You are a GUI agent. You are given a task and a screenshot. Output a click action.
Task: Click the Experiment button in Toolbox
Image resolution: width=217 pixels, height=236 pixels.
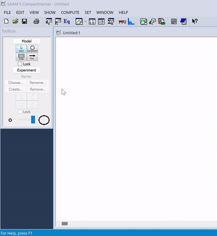(x=27, y=70)
